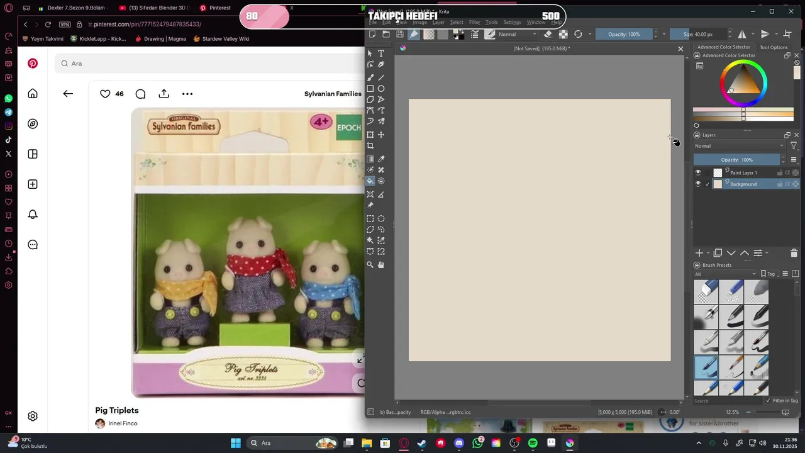Viewport: 805px width, 453px height.
Task: Open brush blending mode Normal dropdown
Action: [518, 34]
